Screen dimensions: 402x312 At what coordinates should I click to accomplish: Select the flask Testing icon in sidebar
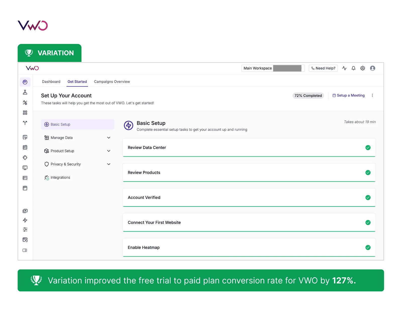pyautogui.click(x=25, y=92)
